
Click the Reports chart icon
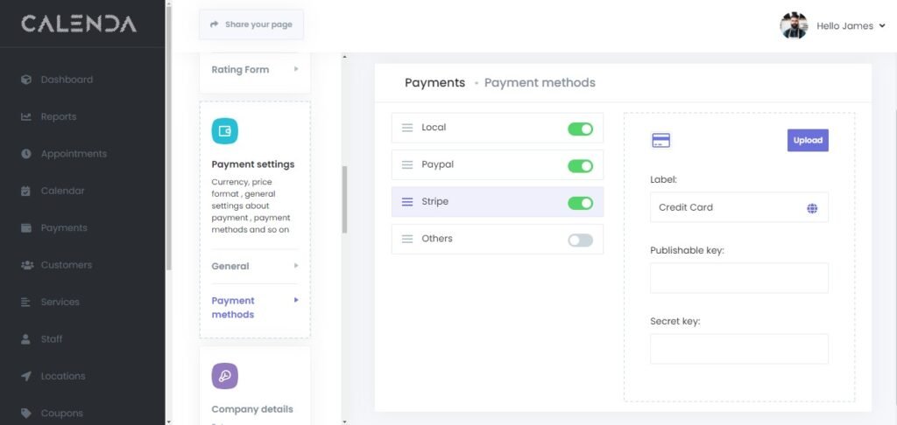tap(25, 116)
